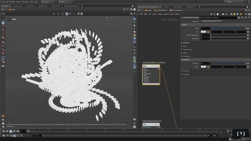Click the parameter search magnifier icon
Viewport: 251px width, 141px height.
point(242,18)
